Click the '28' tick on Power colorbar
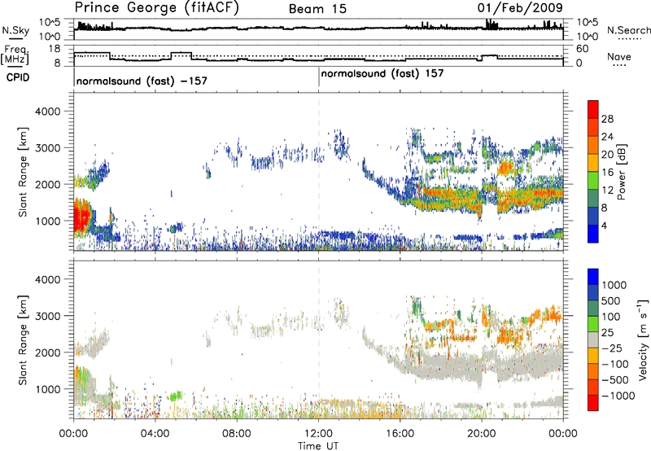The height and width of the screenshot is (451, 651). 607,119
